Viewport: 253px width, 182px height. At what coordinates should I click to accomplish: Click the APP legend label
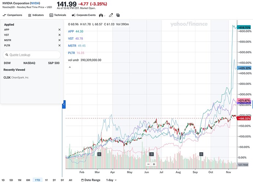click(x=71, y=31)
